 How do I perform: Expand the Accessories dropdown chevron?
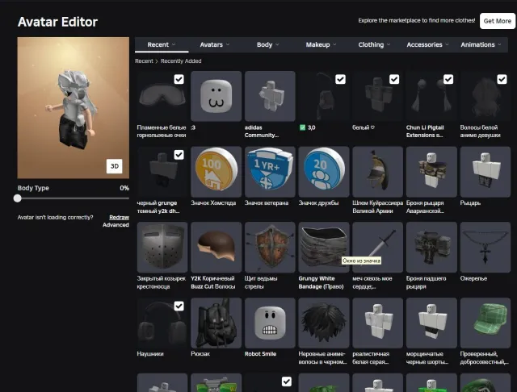447,44
